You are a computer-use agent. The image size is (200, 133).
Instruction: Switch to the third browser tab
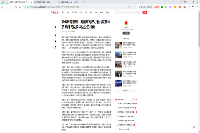tap(70, 2)
